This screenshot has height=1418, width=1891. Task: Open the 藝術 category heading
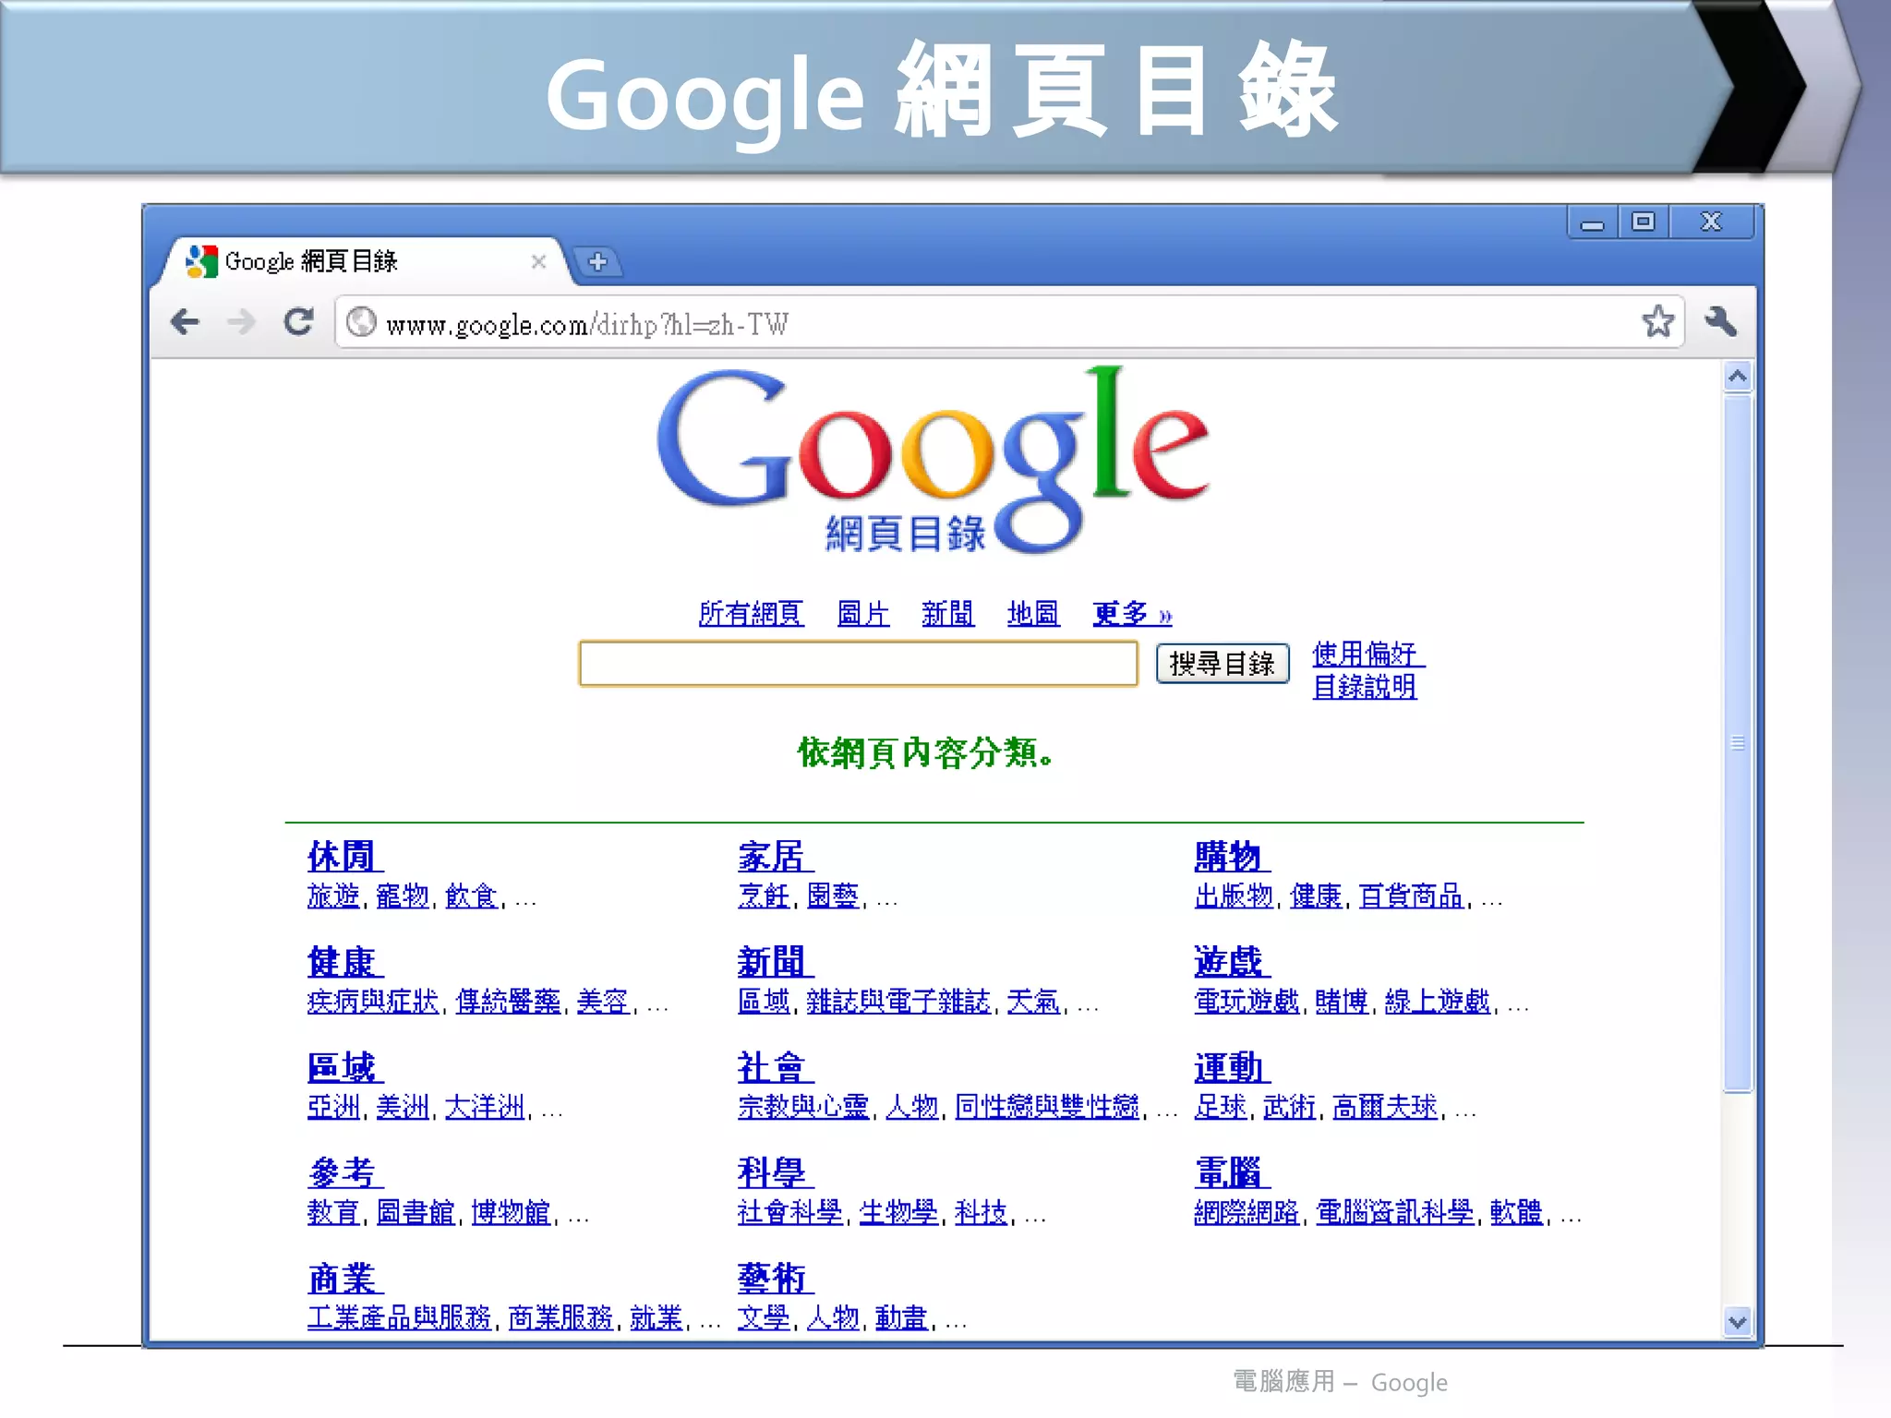775,1278
